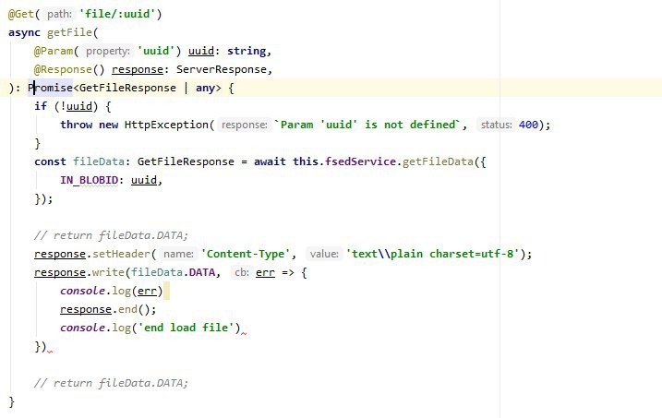Screen dimensions: 662x418
Task: Click the @Response decorator
Action: pos(63,69)
